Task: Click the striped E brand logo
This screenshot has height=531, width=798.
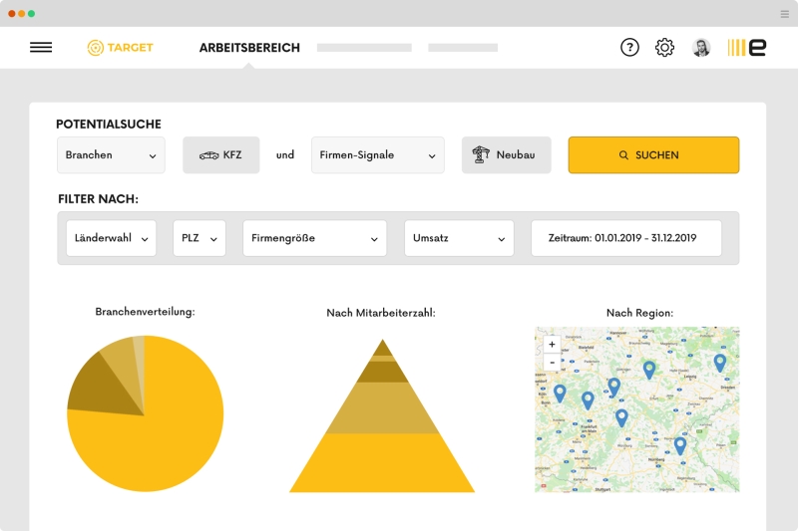Action: click(747, 47)
